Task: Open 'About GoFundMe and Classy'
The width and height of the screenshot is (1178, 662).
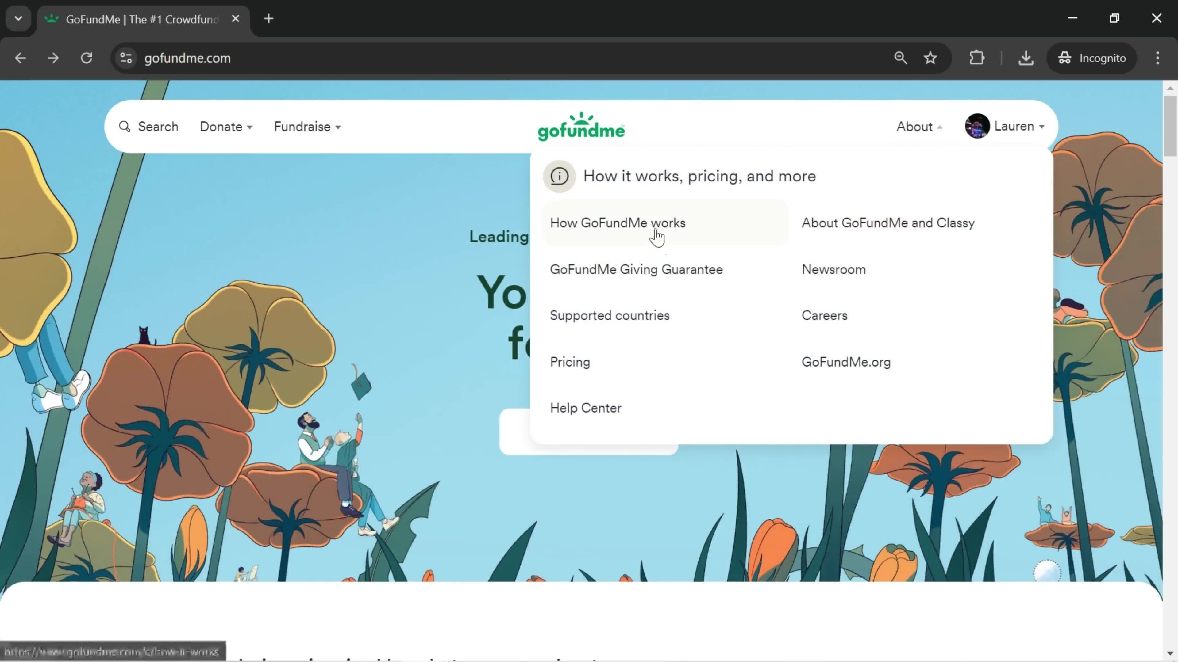Action: click(888, 223)
